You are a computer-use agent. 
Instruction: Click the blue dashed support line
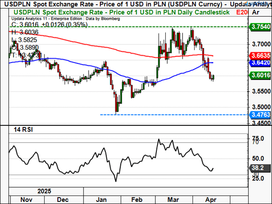pos(181,114)
